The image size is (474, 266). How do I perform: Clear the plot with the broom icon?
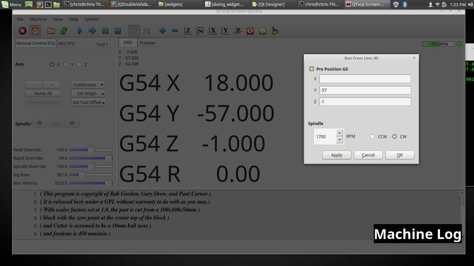[x=275, y=31]
